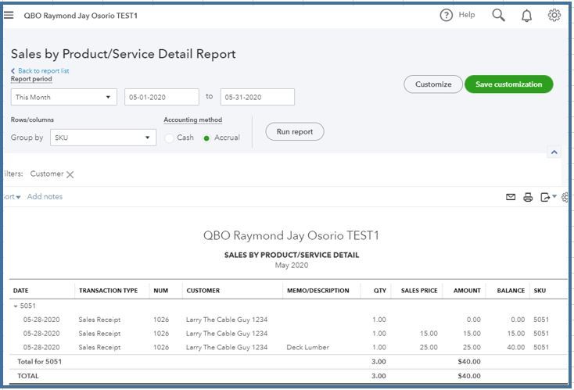Open the export report icon menu
This screenshot has height=390, width=574.
[x=547, y=198]
